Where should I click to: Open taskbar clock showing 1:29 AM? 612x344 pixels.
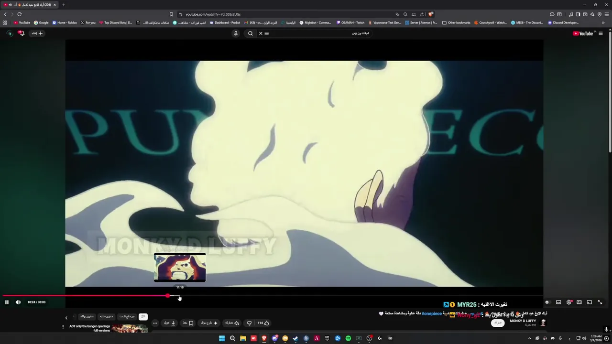click(x=596, y=338)
